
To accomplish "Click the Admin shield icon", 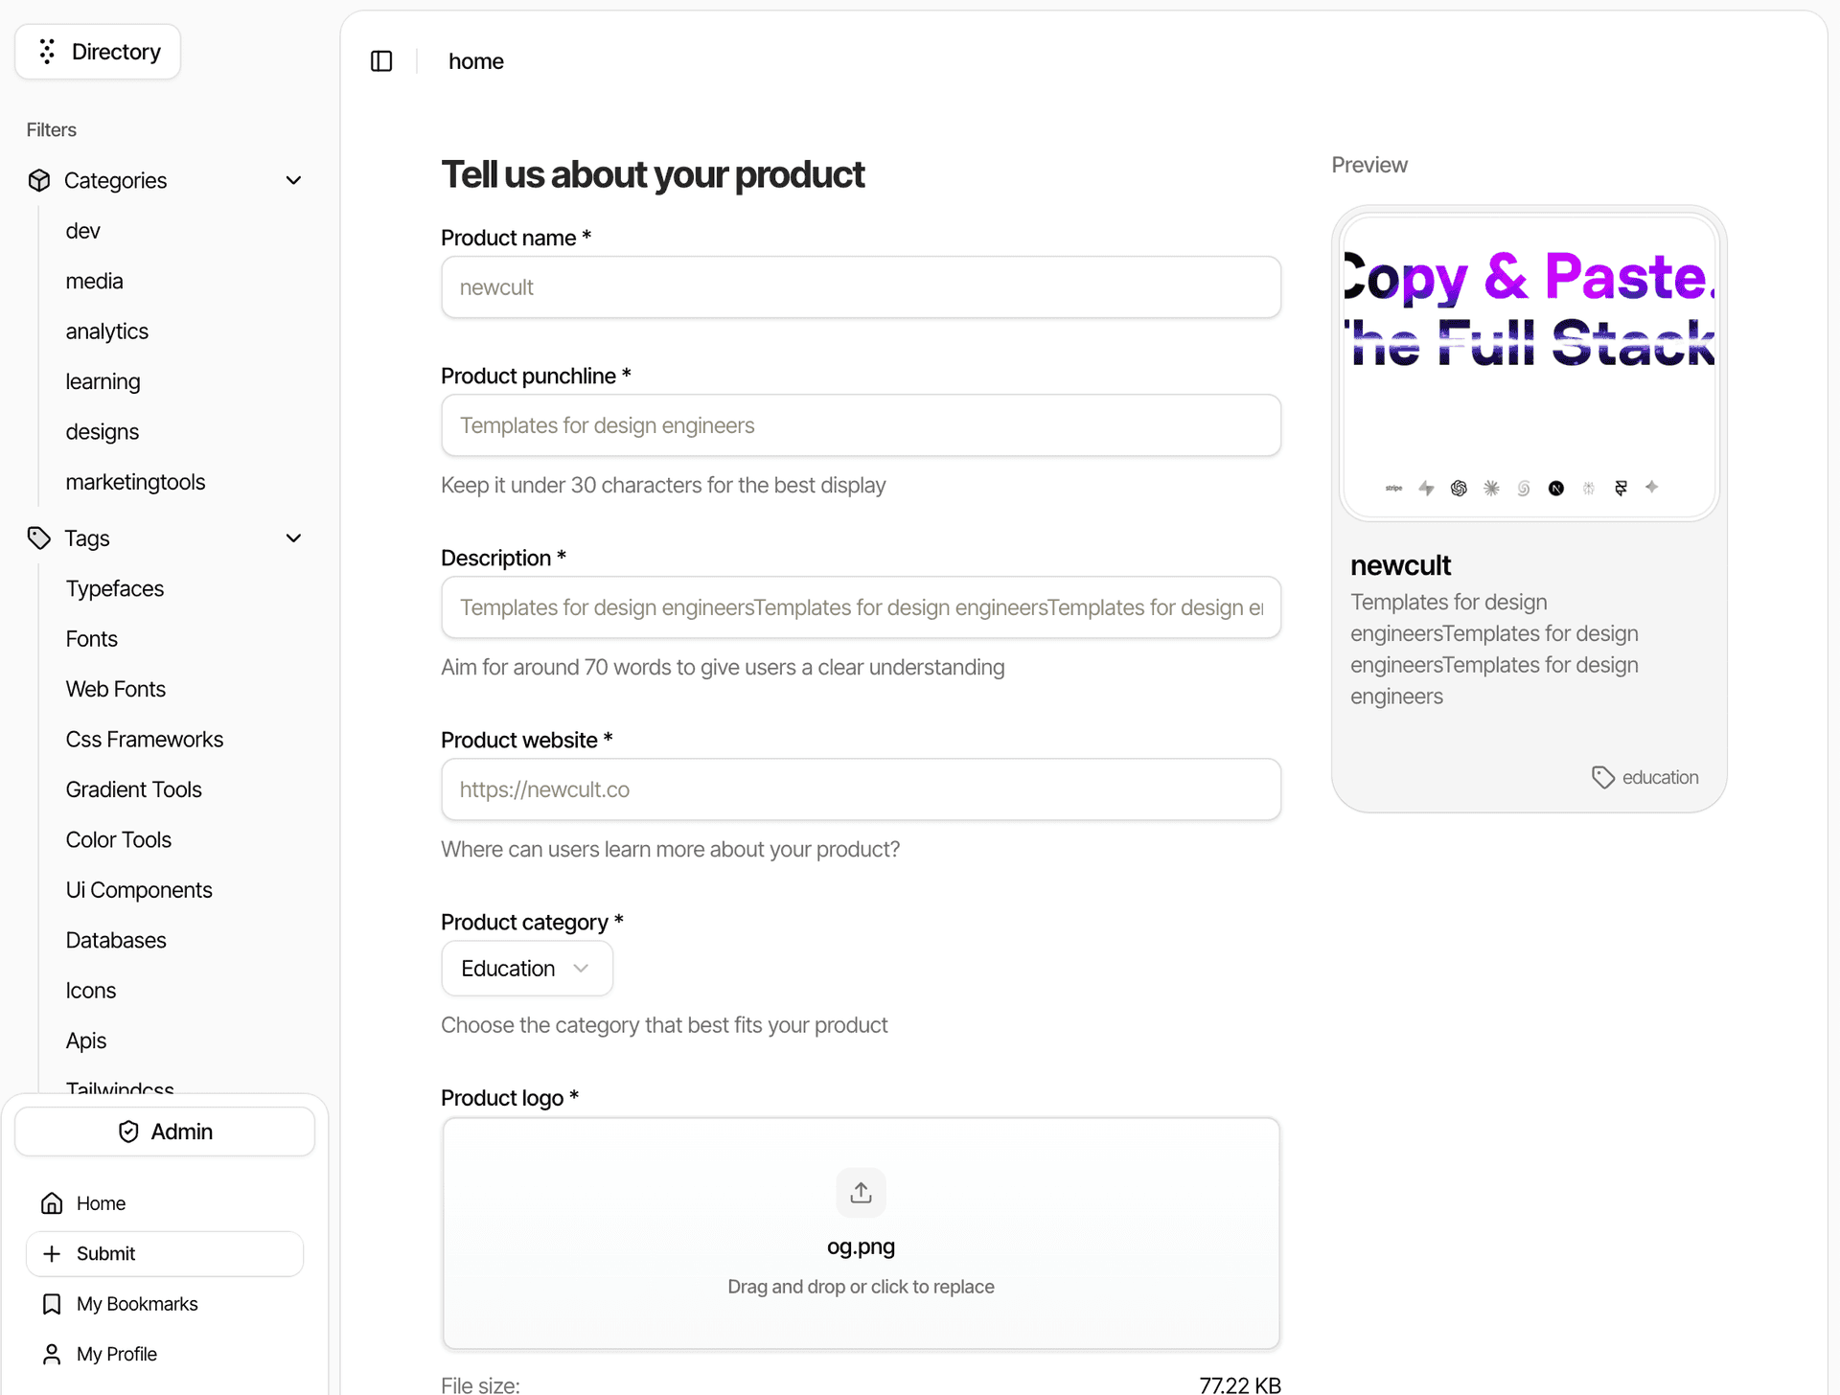I will pyautogui.click(x=128, y=1132).
